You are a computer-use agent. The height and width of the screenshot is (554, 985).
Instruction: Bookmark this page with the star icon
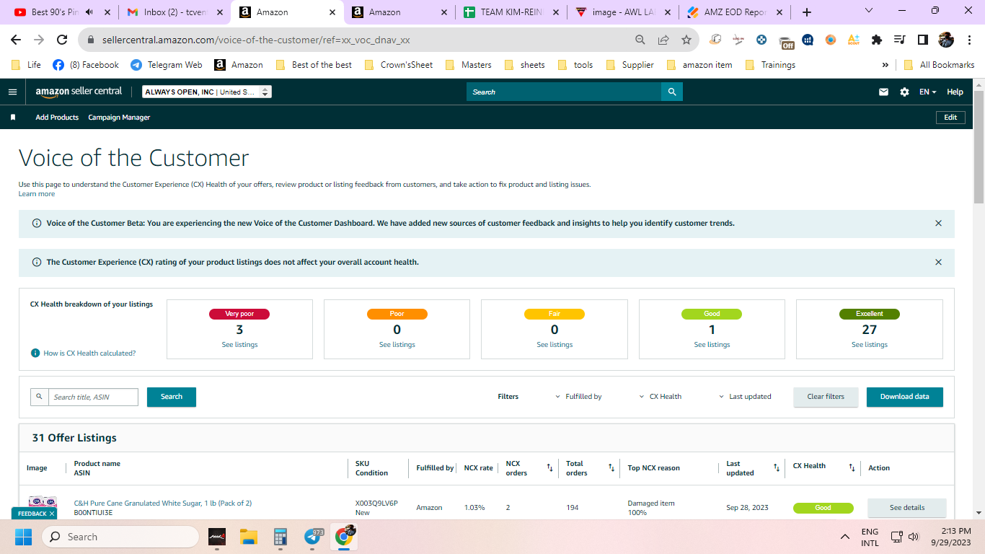click(x=686, y=40)
